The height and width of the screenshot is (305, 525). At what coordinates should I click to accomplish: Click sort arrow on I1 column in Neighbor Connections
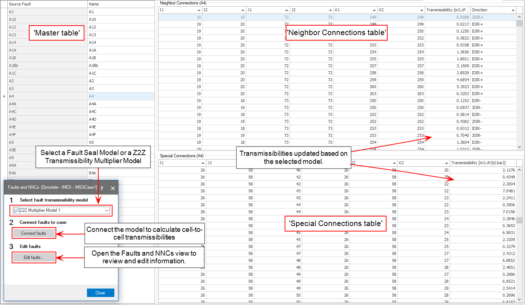[x=198, y=10]
